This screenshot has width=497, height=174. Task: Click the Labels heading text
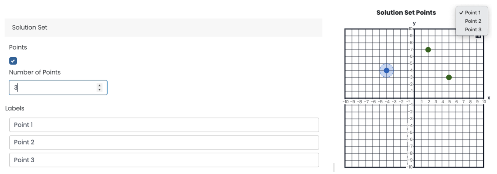click(15, 108)
